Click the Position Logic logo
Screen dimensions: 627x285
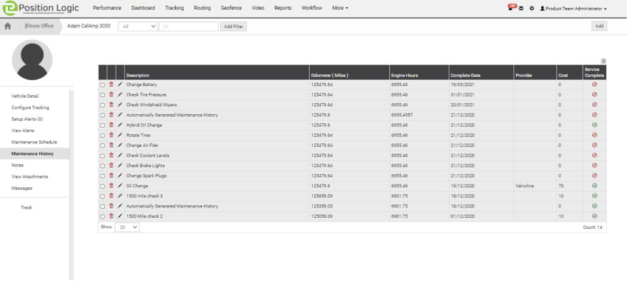(x=40, y=8)
